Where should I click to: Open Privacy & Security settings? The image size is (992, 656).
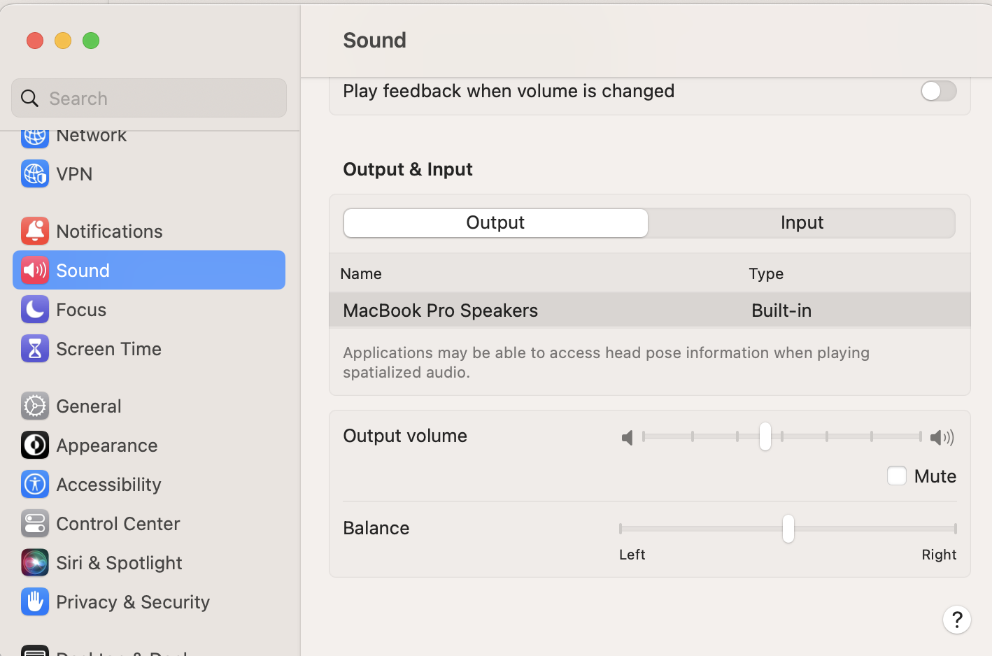pos(133,601)
